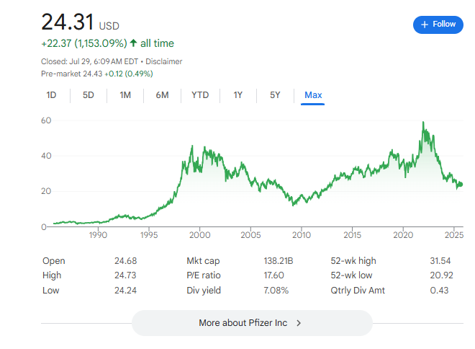This screenshot has height=349, width=475.
Task: Click the plus Follow button
Action: [x=438, y=25]
